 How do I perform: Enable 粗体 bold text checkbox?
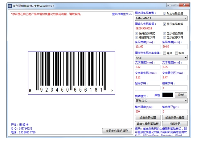point(164,53)
